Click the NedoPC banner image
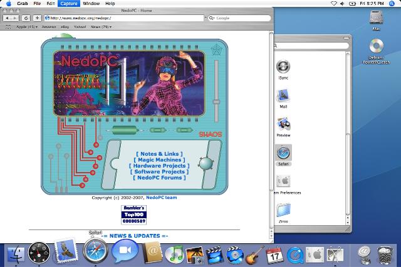 point(129,83)
